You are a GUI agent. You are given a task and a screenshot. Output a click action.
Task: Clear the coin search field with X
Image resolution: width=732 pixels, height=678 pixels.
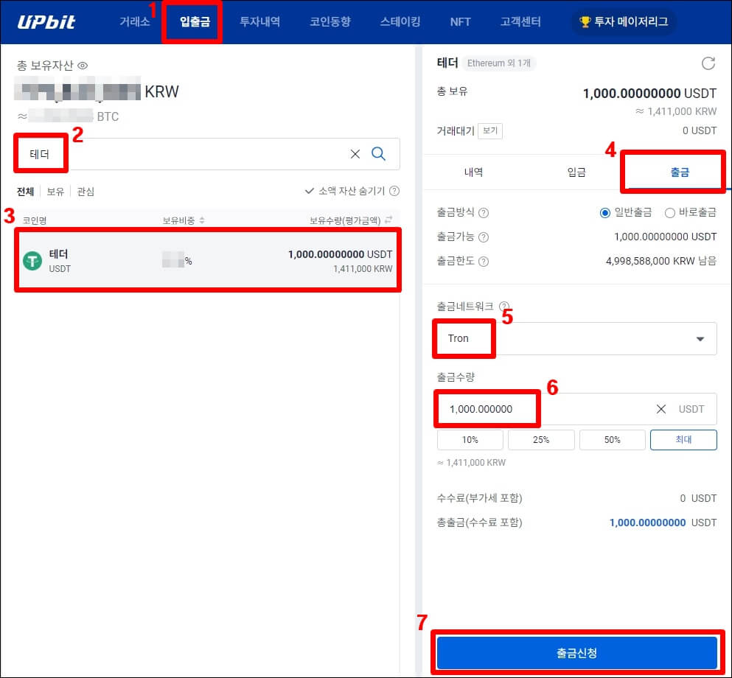(355, 154)
